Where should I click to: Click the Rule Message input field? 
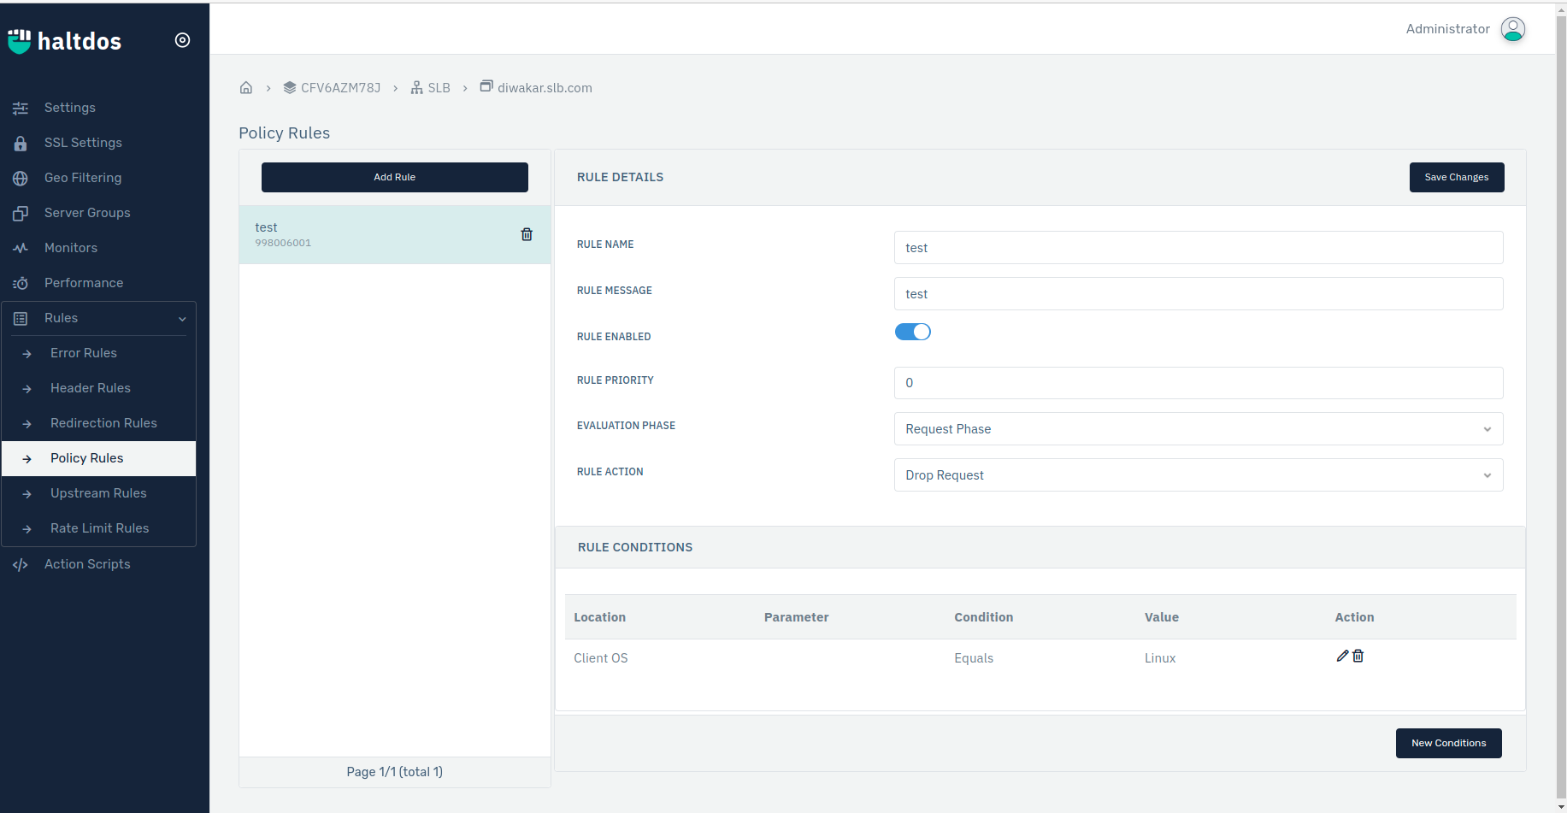pos(1199,294)
